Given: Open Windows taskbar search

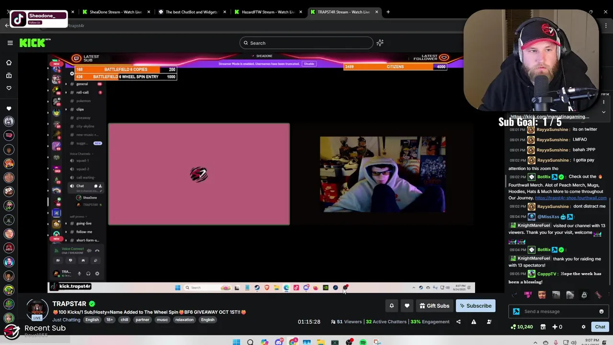Looking at the screenshot, I should coord(250,342).
